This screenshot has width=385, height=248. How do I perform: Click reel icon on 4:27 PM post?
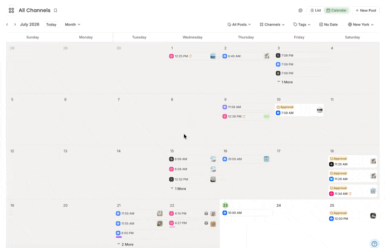pyautogui.click(x=206, y=223)
